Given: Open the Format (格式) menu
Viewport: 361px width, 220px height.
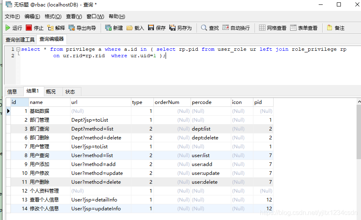Looking at the screenshot, I should tap(53, 17).
